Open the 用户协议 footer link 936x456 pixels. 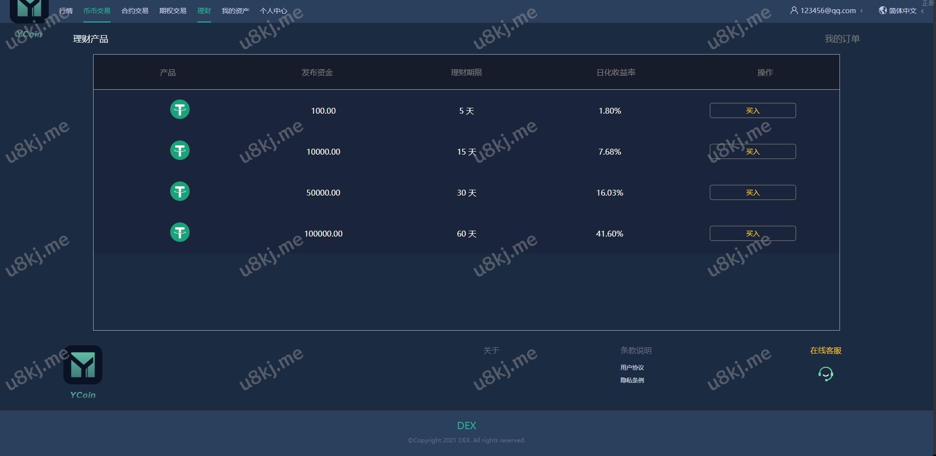tap(632, 368)
